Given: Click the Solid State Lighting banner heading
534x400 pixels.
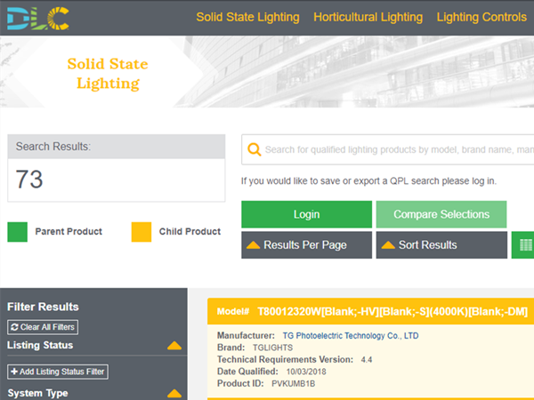Looking at the screenshot, I should pyautogui.click(x=108, y=74).
